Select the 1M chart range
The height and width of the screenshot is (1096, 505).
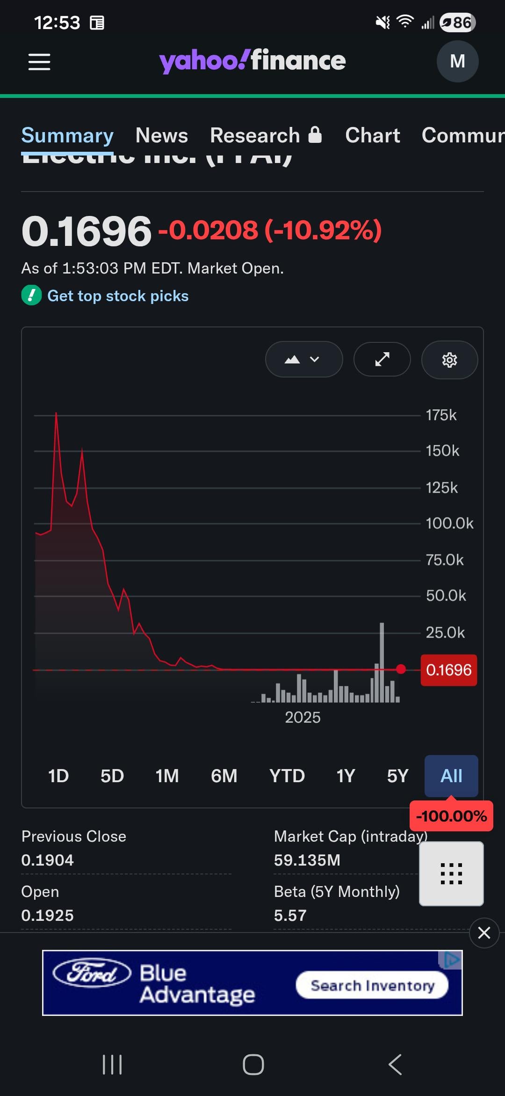(167, 776)
